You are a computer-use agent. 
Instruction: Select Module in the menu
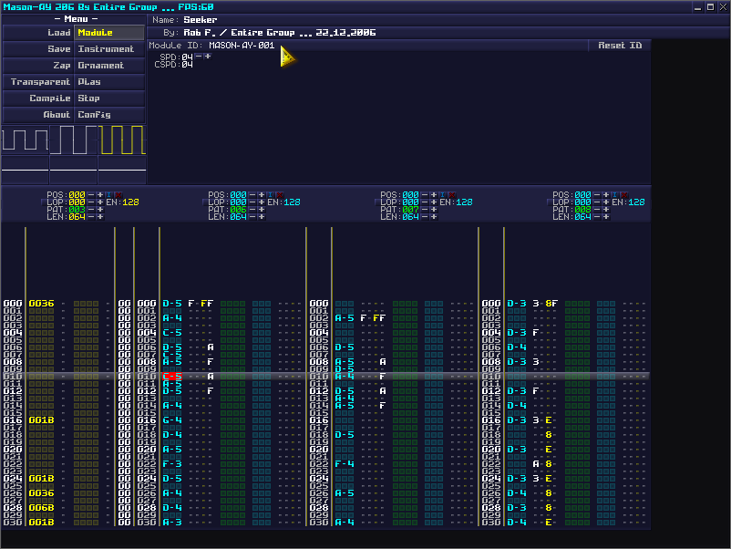109,33
